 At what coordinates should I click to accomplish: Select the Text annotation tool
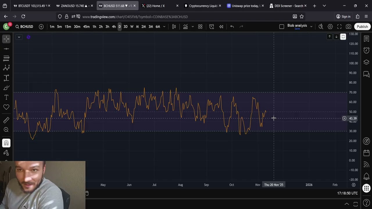tap(6, 98)
